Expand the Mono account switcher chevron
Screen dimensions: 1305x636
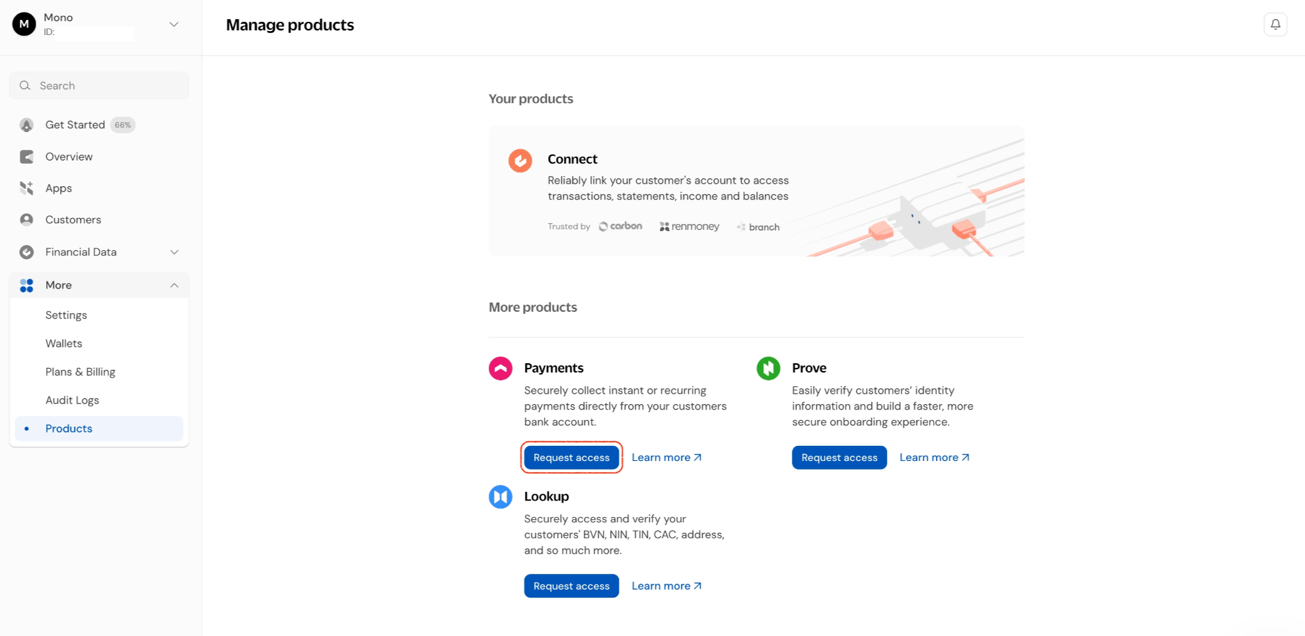tap(174, 24)
